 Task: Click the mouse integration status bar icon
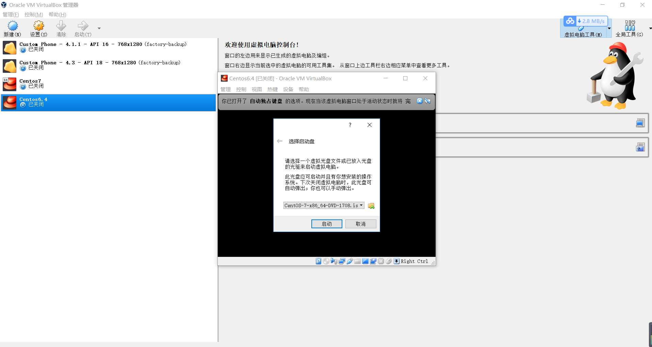point(389,261)
